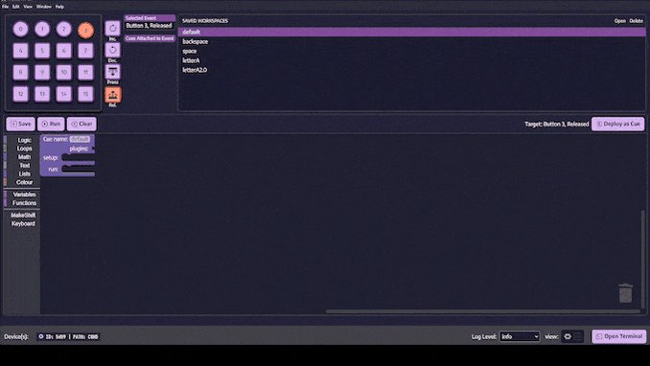The height and width of the screenshot is (366, 650).
Task: Click the Save button
Action: click(20, 124)
